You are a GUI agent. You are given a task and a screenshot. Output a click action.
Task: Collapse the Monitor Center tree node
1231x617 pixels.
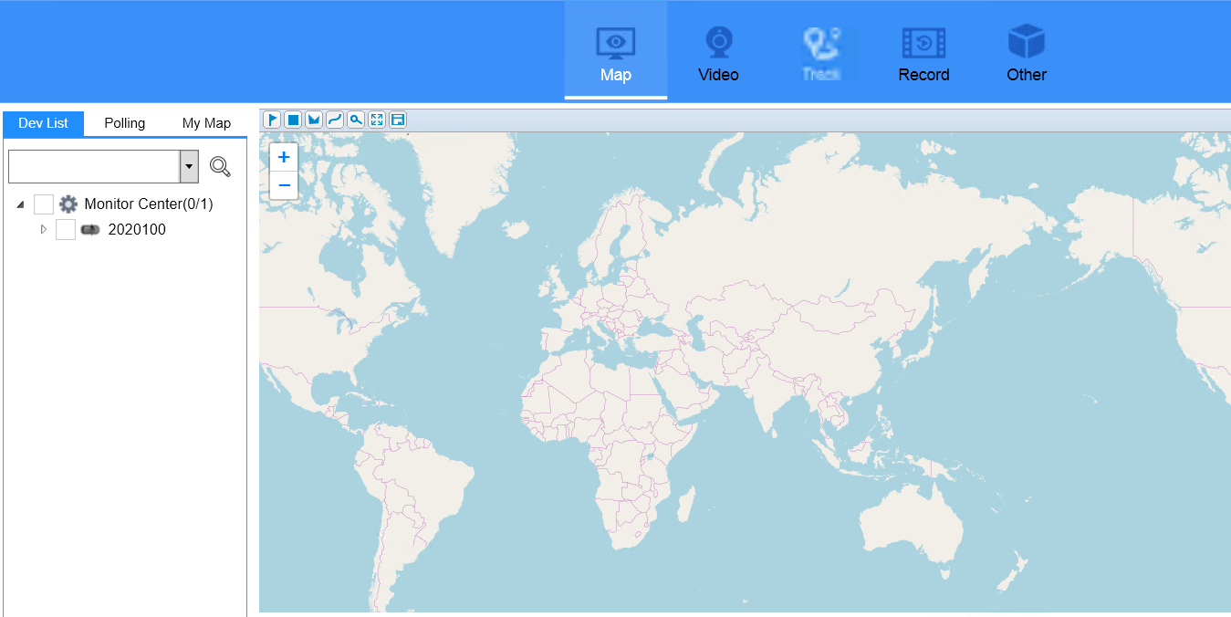(20, 204)
